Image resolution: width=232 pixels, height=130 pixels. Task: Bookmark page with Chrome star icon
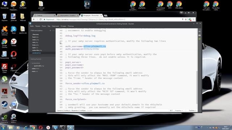point(186,19)
